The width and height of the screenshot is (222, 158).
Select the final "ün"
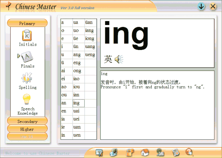pos(79,47)
